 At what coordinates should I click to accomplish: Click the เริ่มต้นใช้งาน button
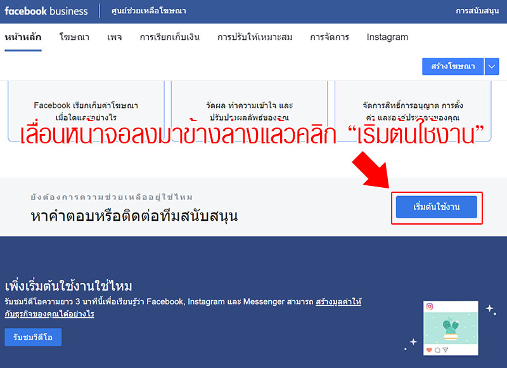pos(437,207)
